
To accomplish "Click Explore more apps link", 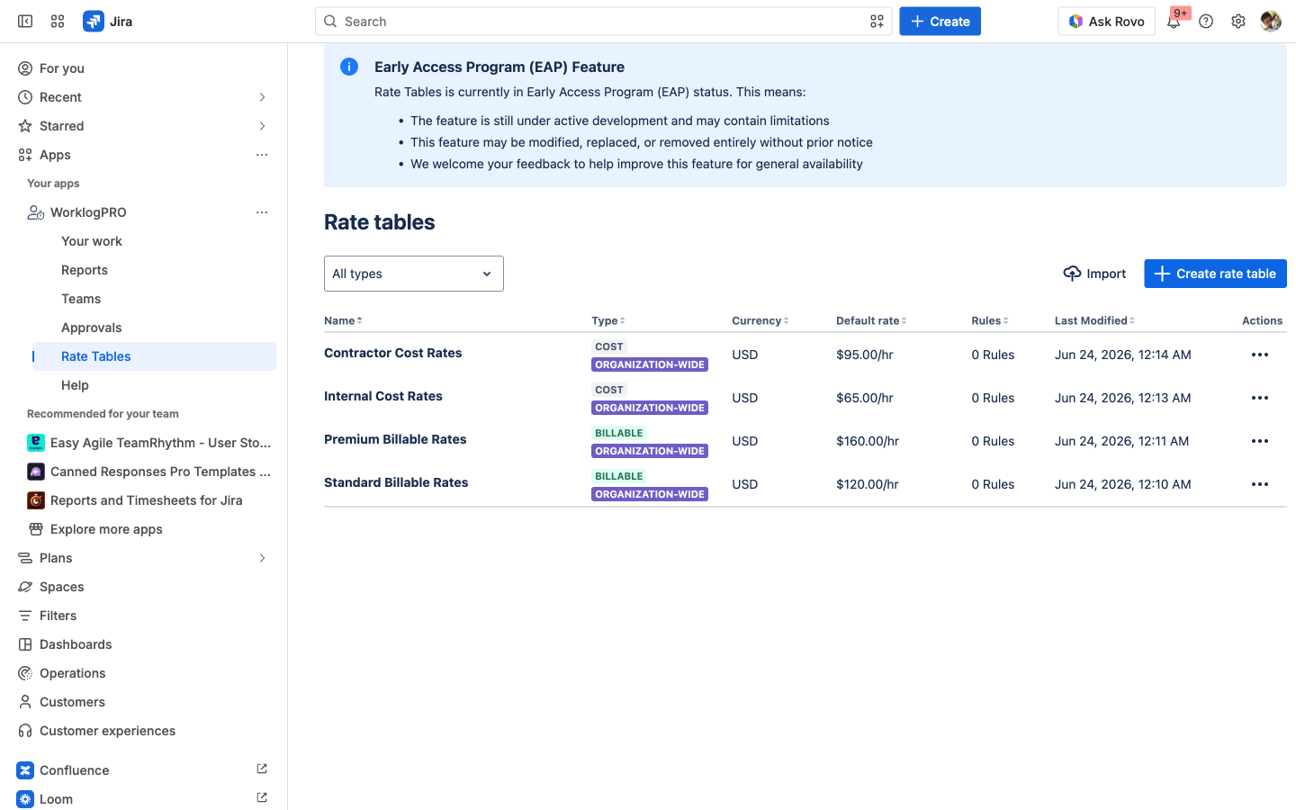I will click(x=106, y=529).
